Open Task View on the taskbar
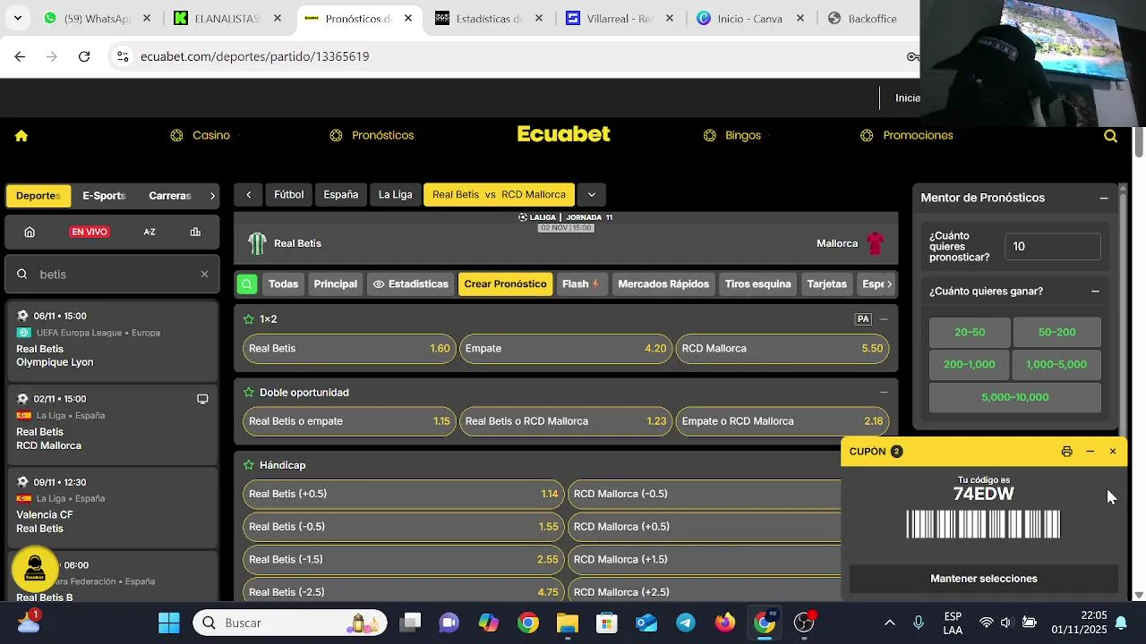 [410, 623]
